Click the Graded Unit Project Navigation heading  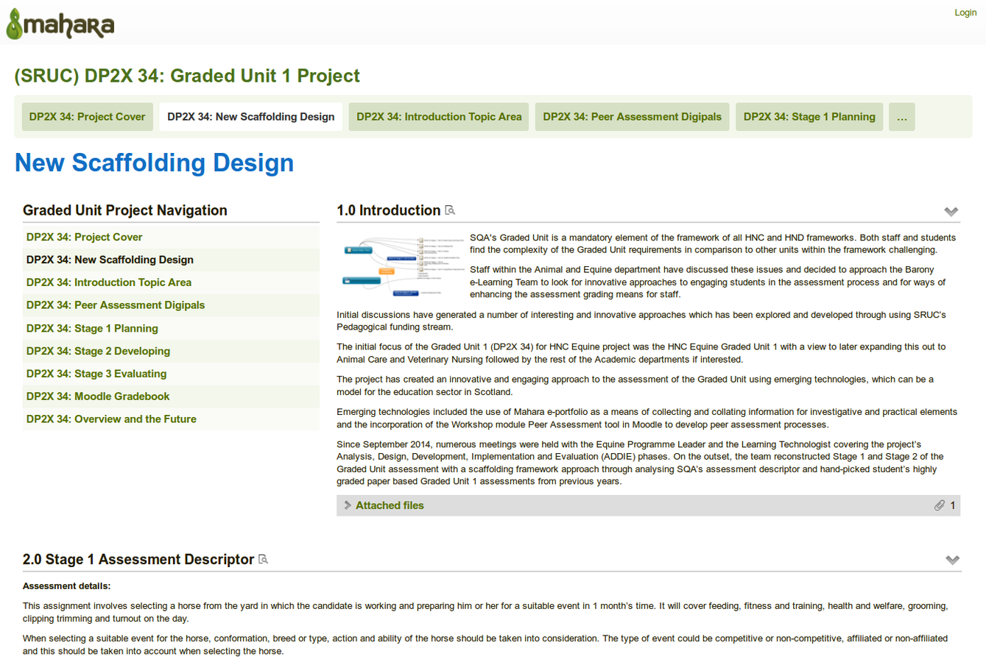pyautogui.click(x=125, y=210)
